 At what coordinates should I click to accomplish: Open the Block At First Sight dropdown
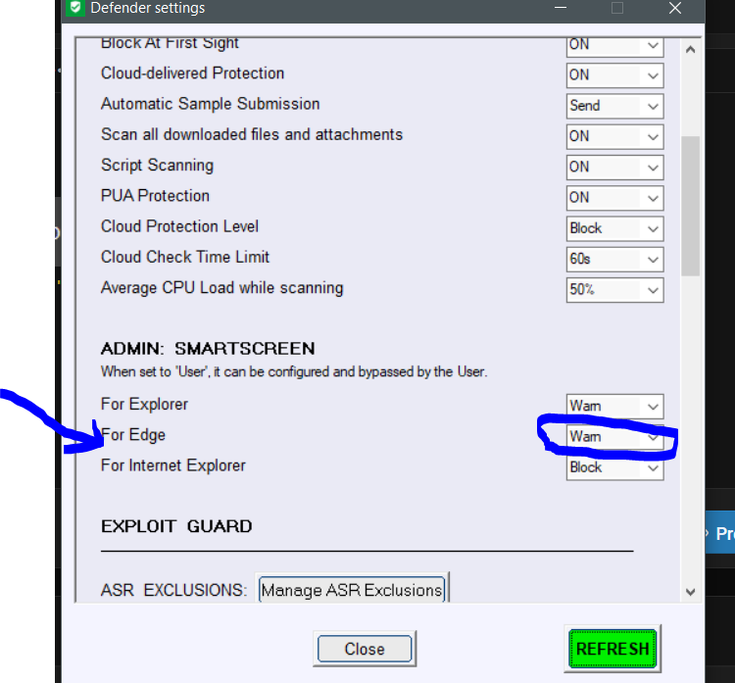[x=614, y=46]
